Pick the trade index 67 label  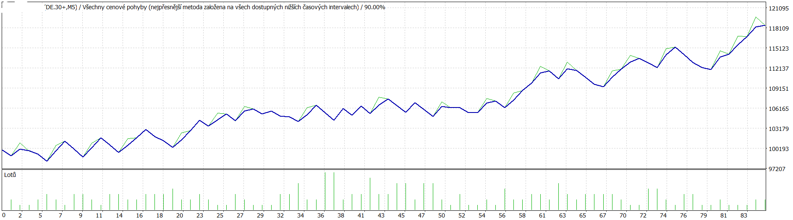click(603, 215)
